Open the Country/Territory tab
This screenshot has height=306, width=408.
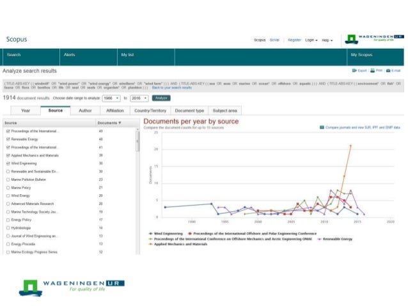point(149,111)
